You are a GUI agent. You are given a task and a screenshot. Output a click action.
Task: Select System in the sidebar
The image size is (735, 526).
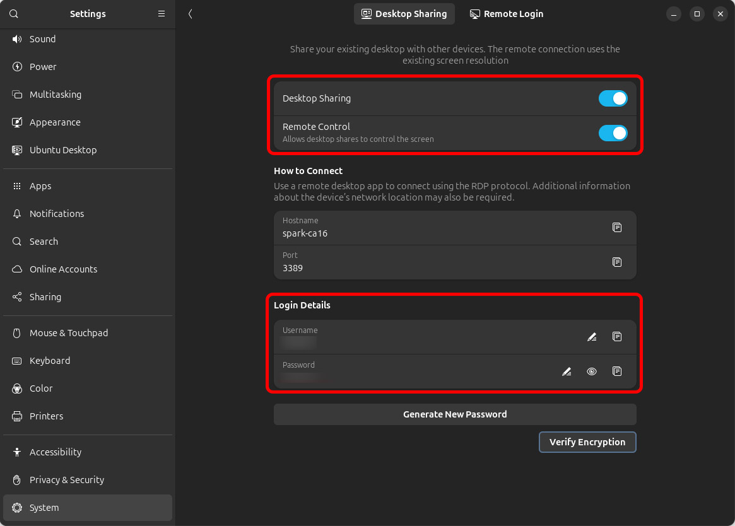coord(88,508)
